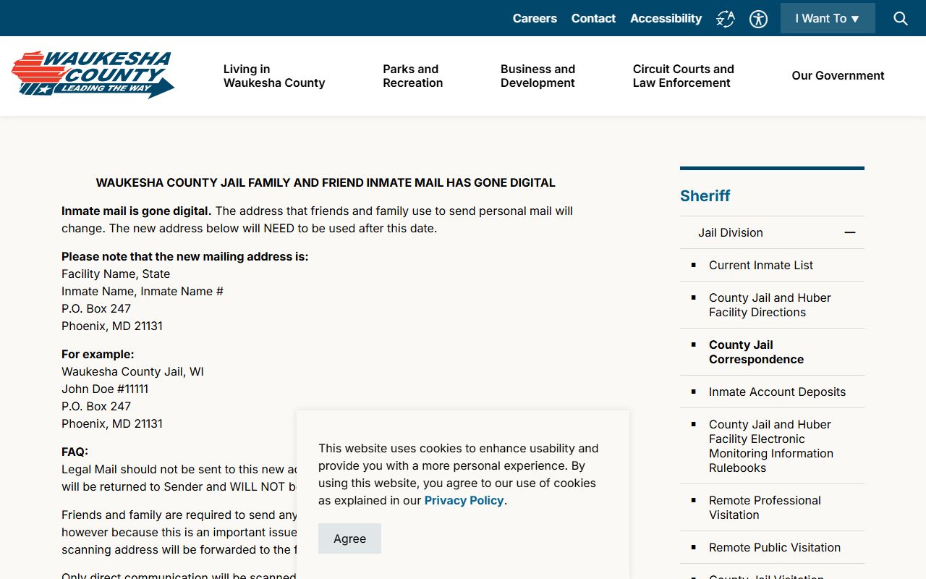Go to homepage via Waukesha County logo

click(93, 75)
